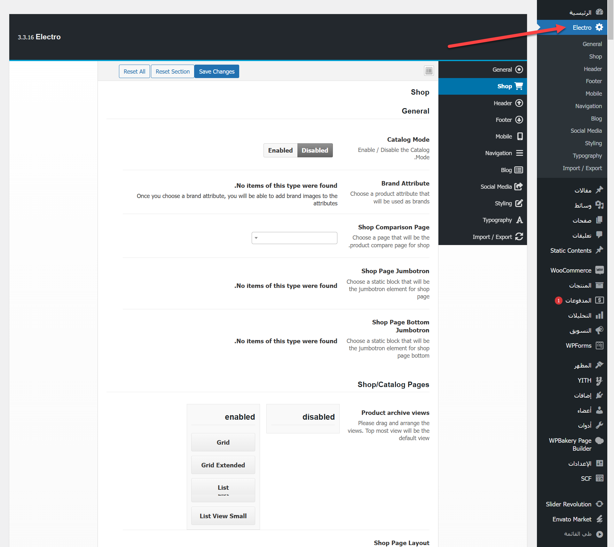Click the Mobile phone icon in options panel

point(520,137)
